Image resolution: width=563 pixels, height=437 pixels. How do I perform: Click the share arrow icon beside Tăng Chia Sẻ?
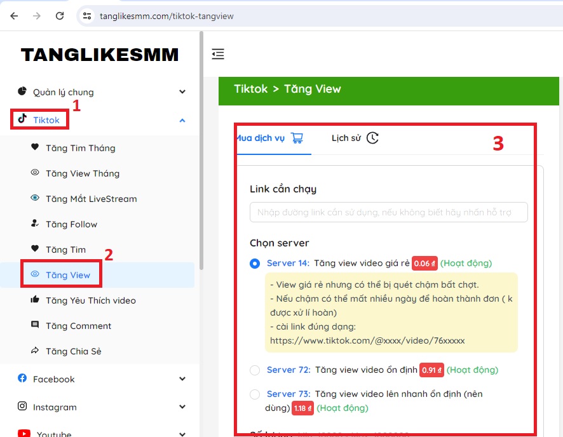coord(35,351)
